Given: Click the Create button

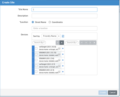Looking at the screenshot, I should click(103, 93).
